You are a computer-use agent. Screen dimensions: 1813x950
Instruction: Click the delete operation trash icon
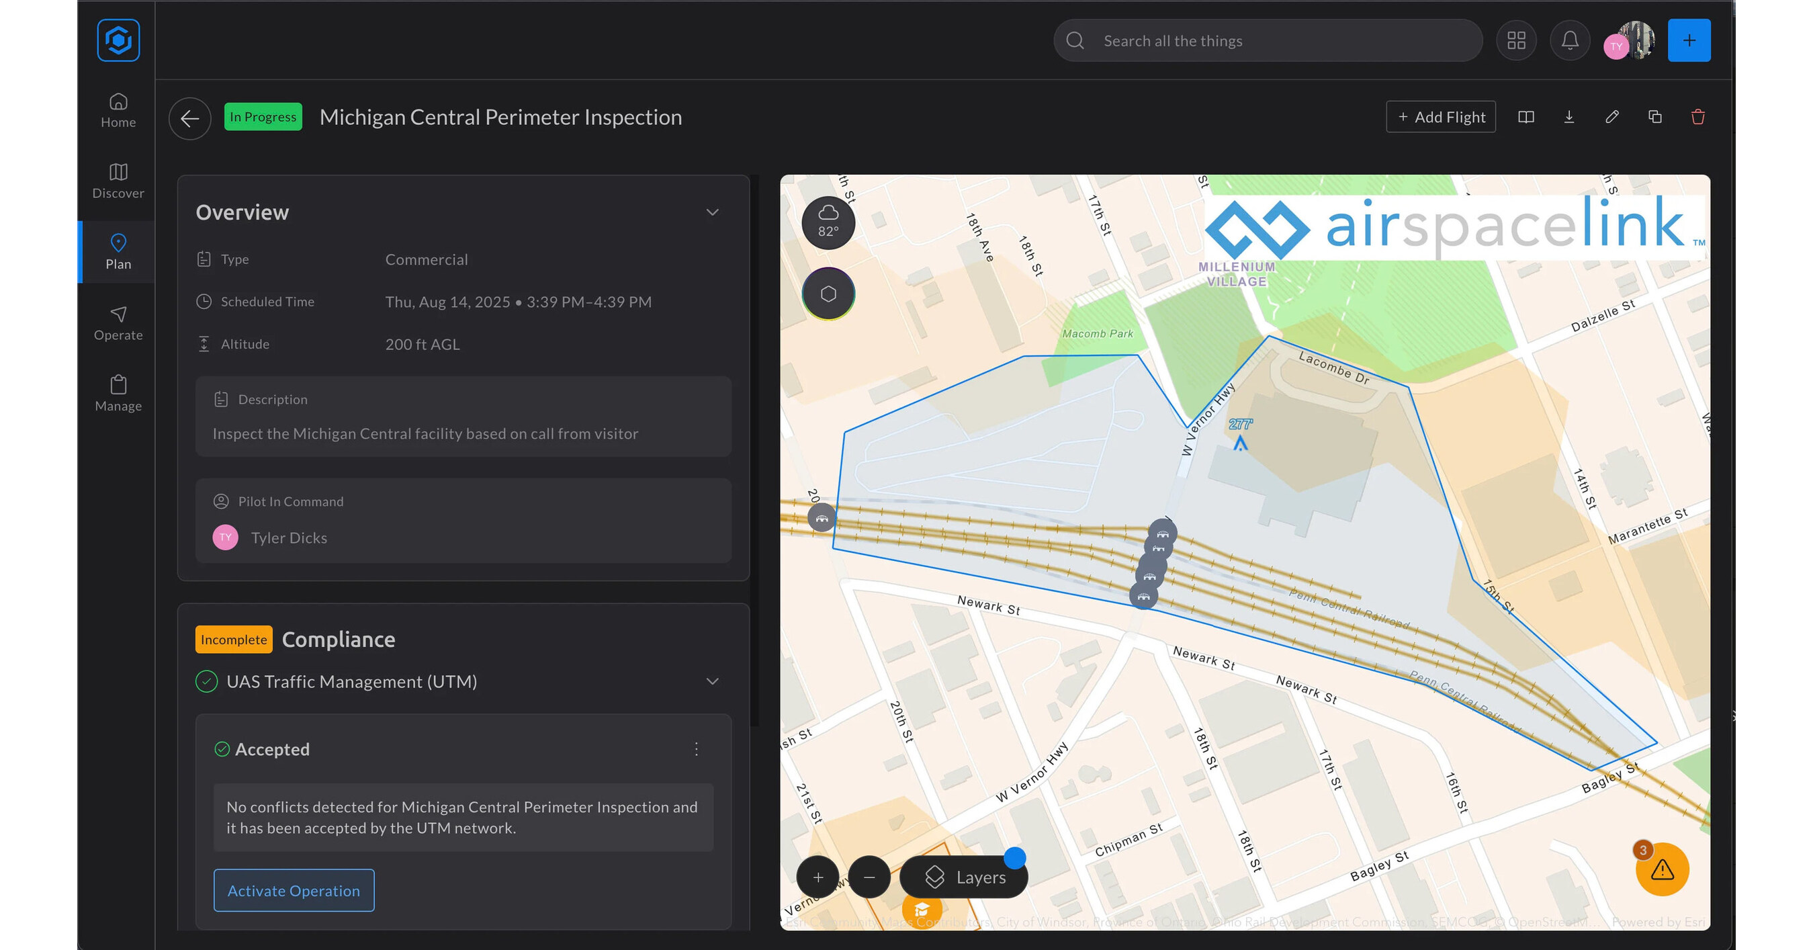(1697, 117)
